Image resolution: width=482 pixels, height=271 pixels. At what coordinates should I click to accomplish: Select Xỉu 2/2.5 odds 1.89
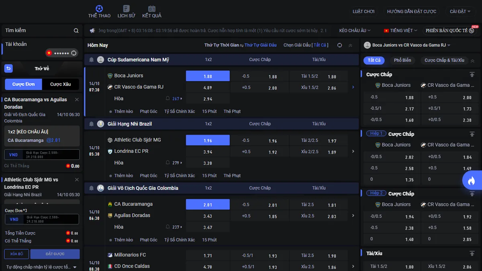click(319, 152)
